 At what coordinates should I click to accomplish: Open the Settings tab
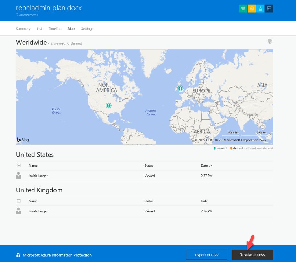pos(87,28)
